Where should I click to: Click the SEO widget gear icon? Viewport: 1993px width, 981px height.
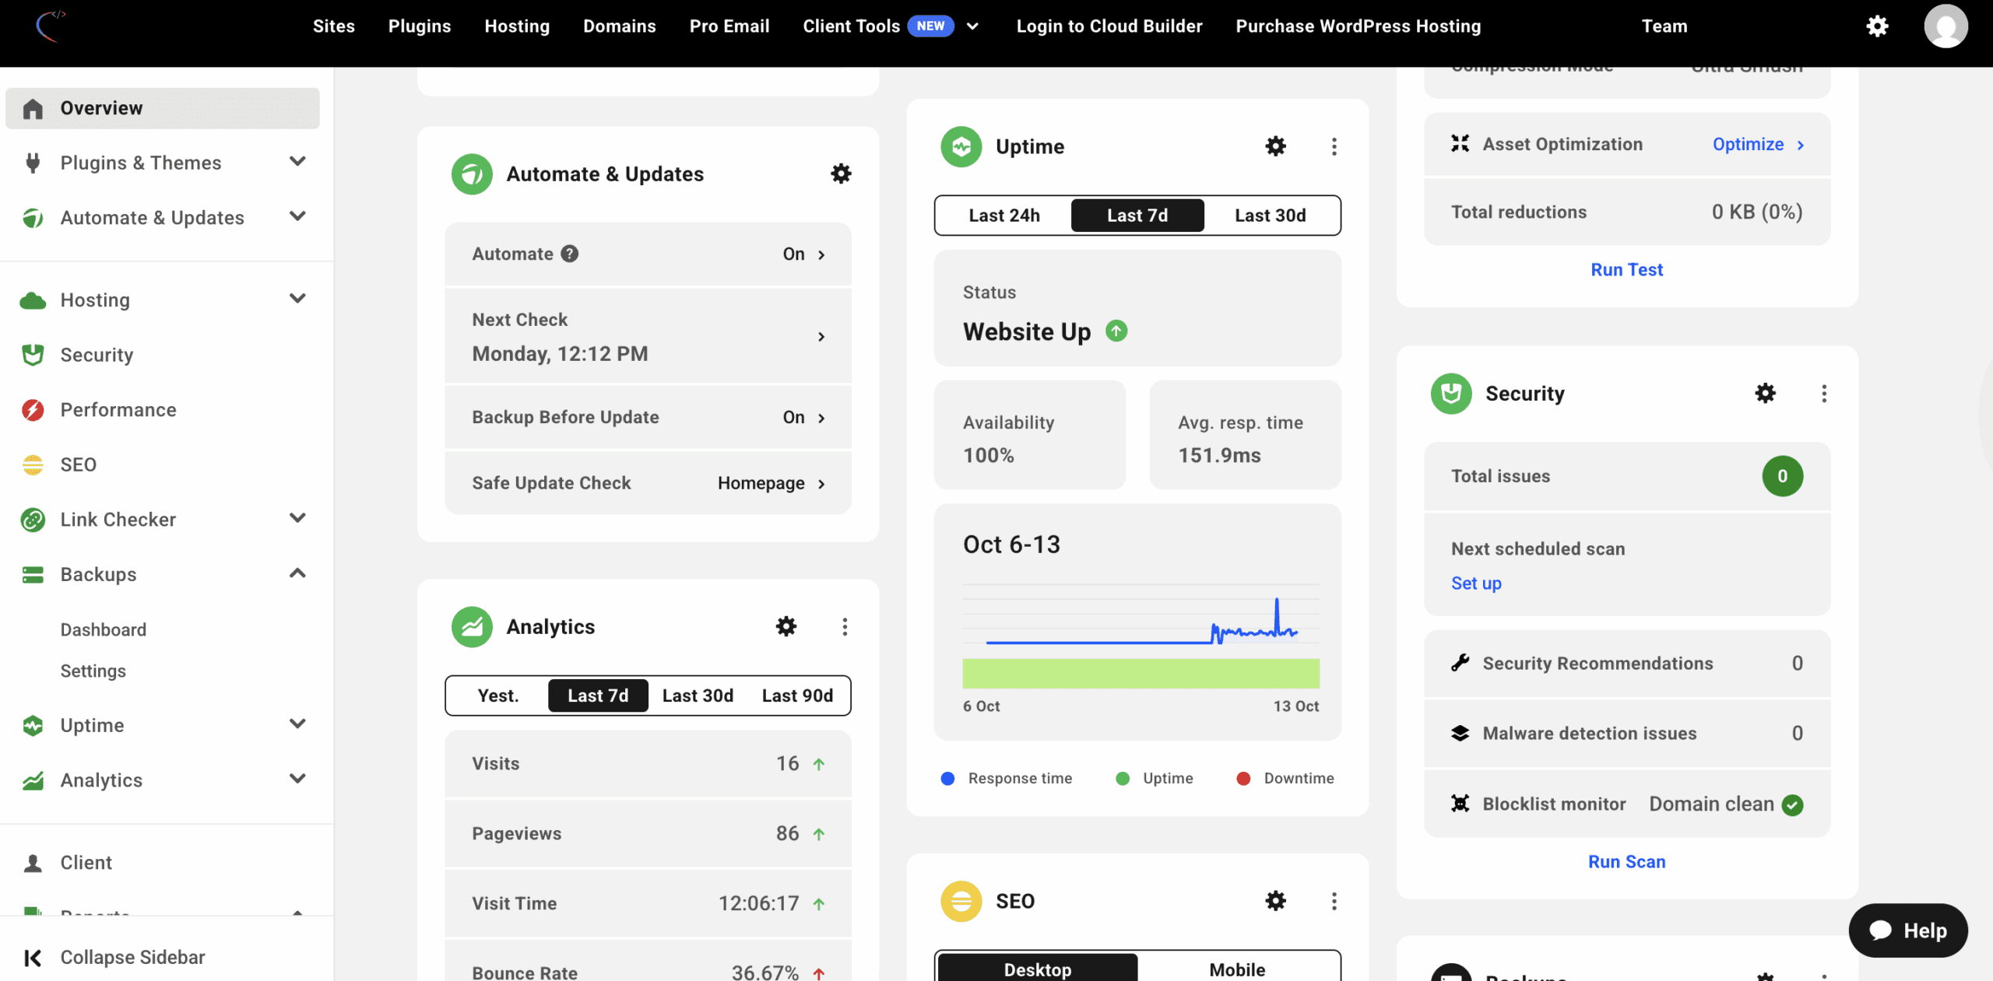click(1275, 901)
